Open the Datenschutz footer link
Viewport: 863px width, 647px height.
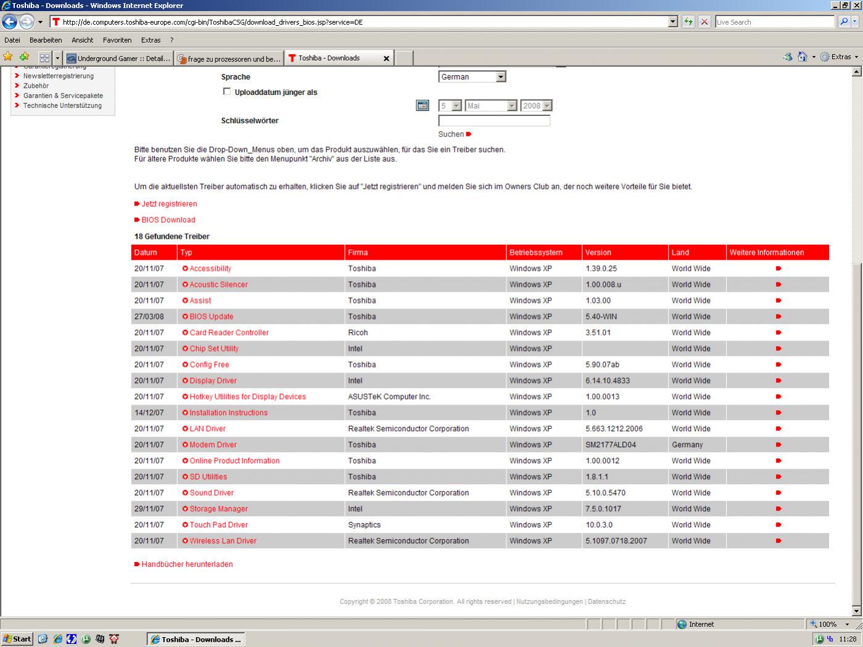pos(606,601)
